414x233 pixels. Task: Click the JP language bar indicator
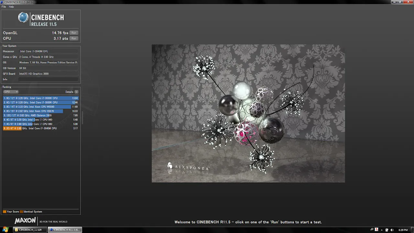pos(372,229)
